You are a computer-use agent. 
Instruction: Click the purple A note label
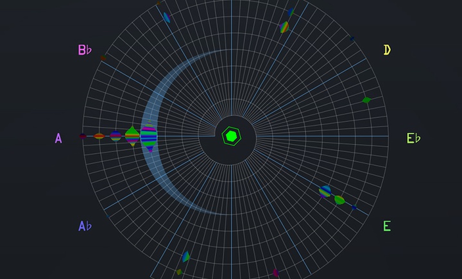point(58,138)
